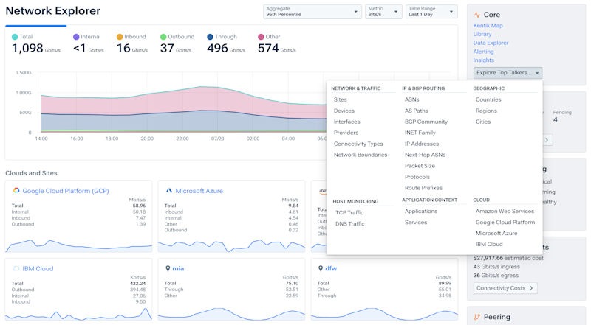
Task: Click the mia site location pin icon
Action: click(x=168, y=268)
